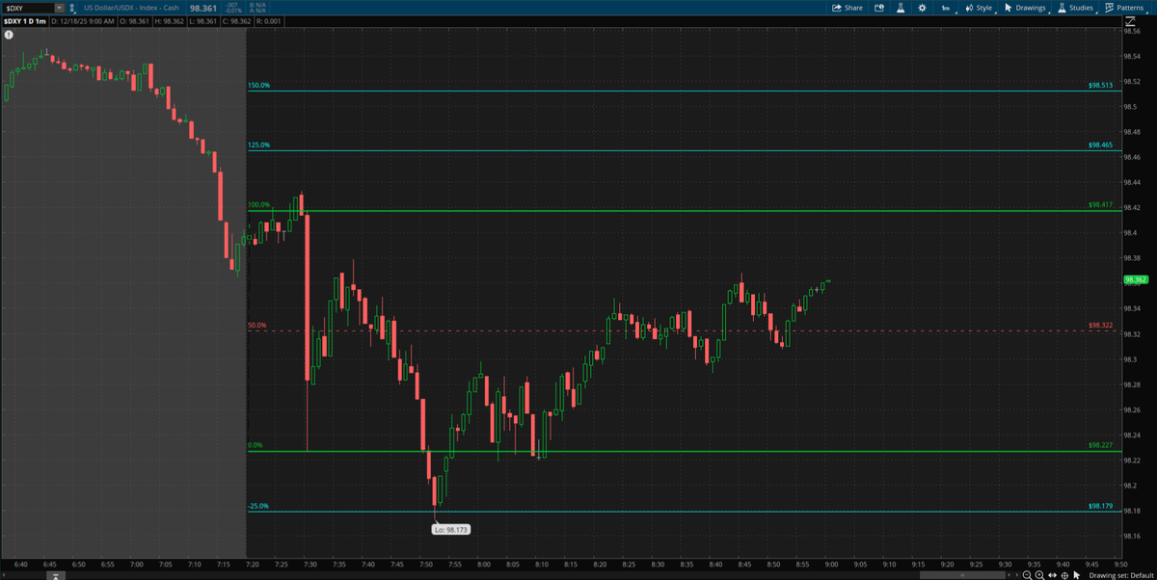This screenshot has width=1157, height=580.
Task: Click the horizontal arrows autoscale icon
Action: 1052,574
